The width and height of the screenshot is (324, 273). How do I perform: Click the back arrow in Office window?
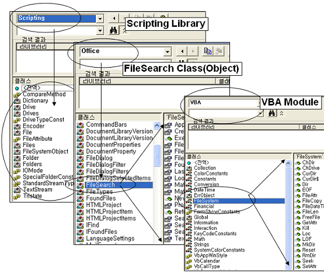click(x=182, y=51)
